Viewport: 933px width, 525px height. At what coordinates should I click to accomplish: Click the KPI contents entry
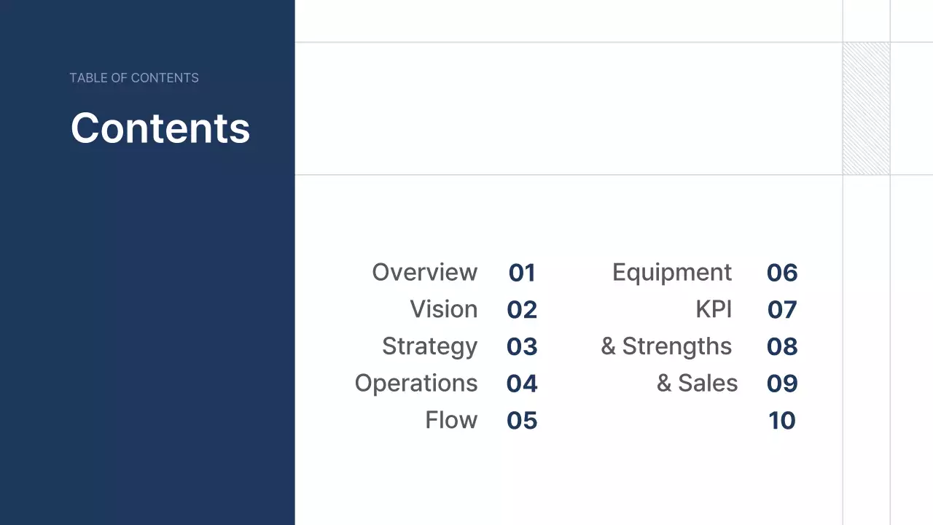point(713,309)
